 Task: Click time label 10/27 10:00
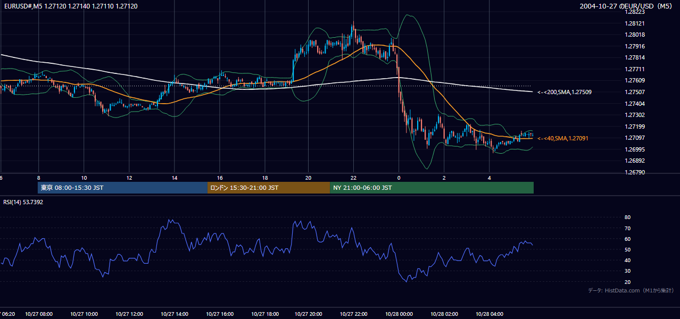[84, 314]
